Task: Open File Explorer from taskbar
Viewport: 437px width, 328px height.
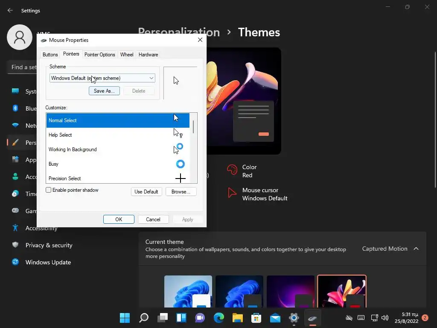Action: click(237, 318)
